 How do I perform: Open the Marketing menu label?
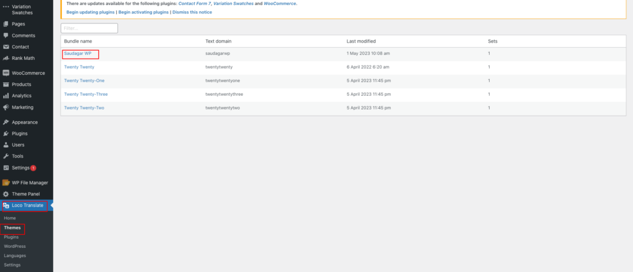(23, 108)
